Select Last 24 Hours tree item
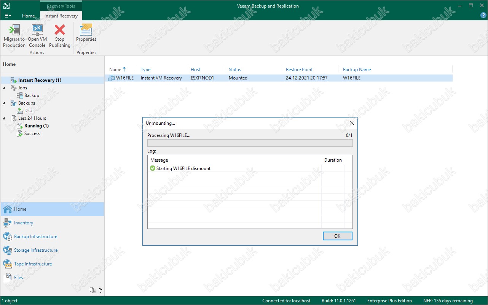This screenshot has width=488, height=305. pos(32,118)
